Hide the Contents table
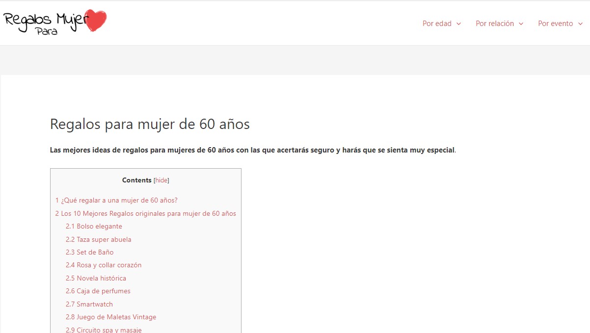Image resolution: width=590 pixels, height=333 pixels. [161, 180]
